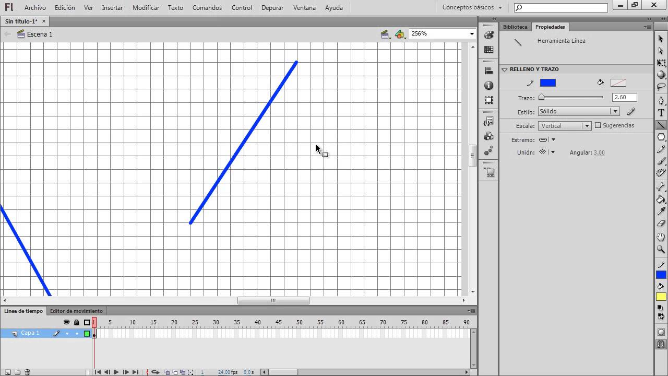This screenshot has width=668, height=376.
Task: Toggle Loop playback in timeline
Action: [156, 372]
